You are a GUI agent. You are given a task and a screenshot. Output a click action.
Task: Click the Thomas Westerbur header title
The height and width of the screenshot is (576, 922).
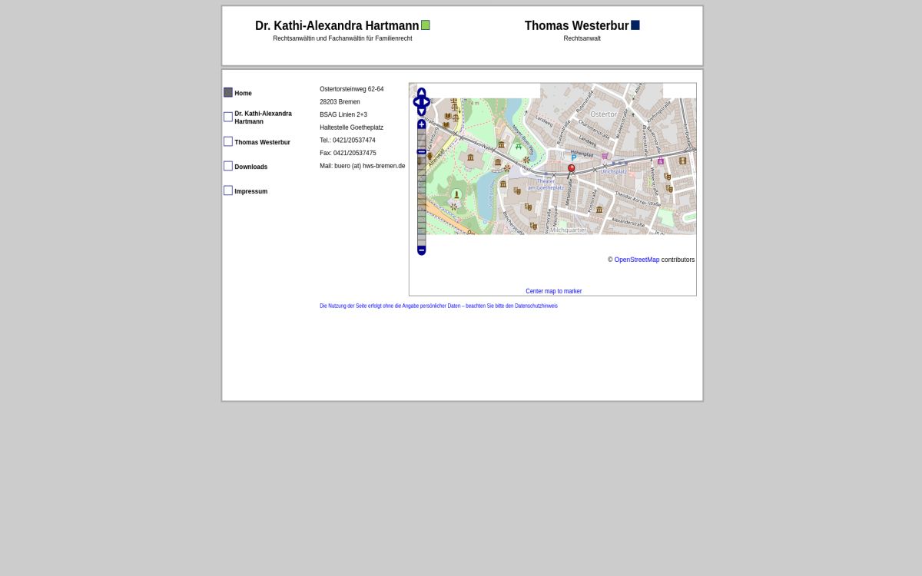pyautogui.click(x=576, y=25)
